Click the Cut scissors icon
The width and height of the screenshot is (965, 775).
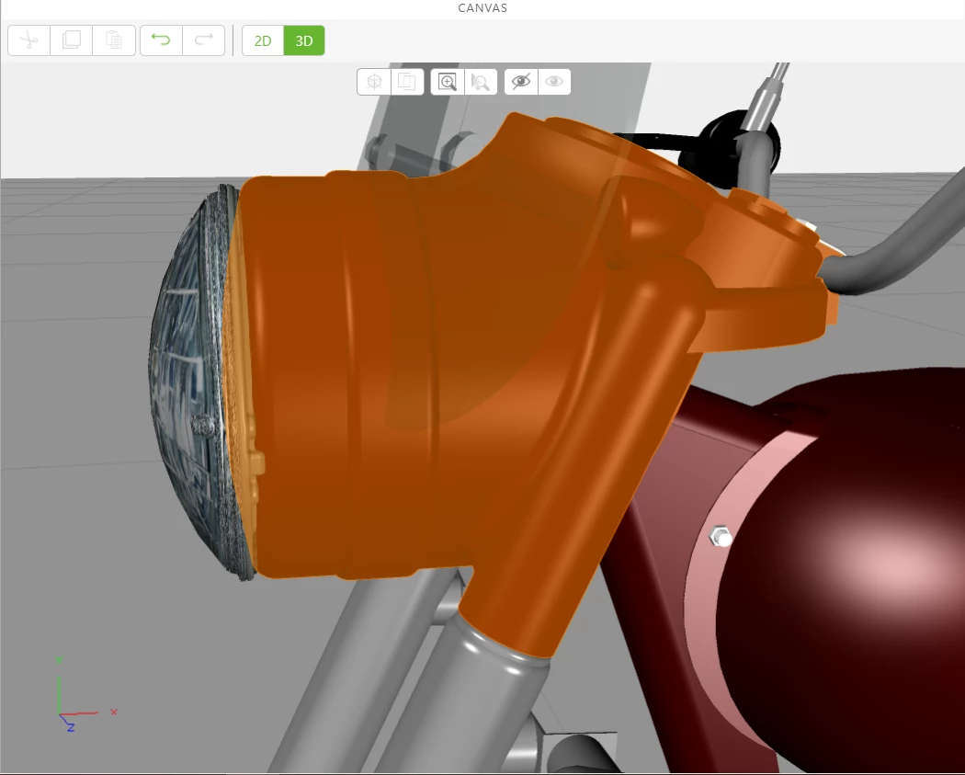tap(28, 40)
